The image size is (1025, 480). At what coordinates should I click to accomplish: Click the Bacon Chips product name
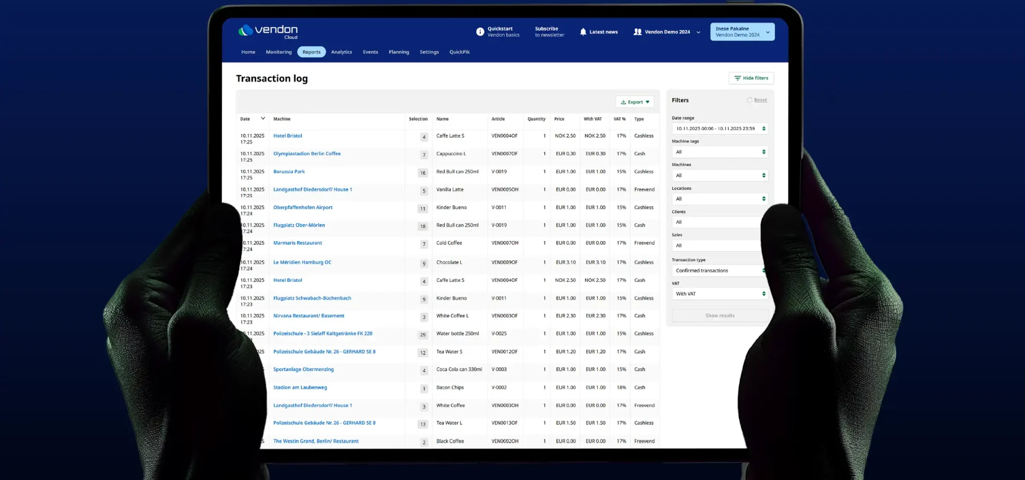coord(450,387)
